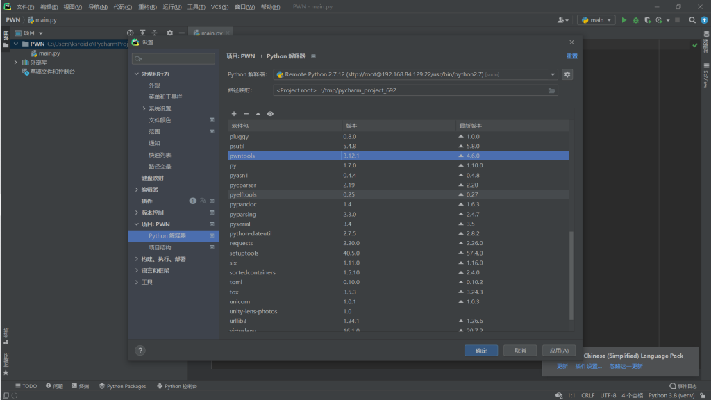Select opened file target icon in Project panel
This screenshot has width=711, height=400.
pos(131,33)
